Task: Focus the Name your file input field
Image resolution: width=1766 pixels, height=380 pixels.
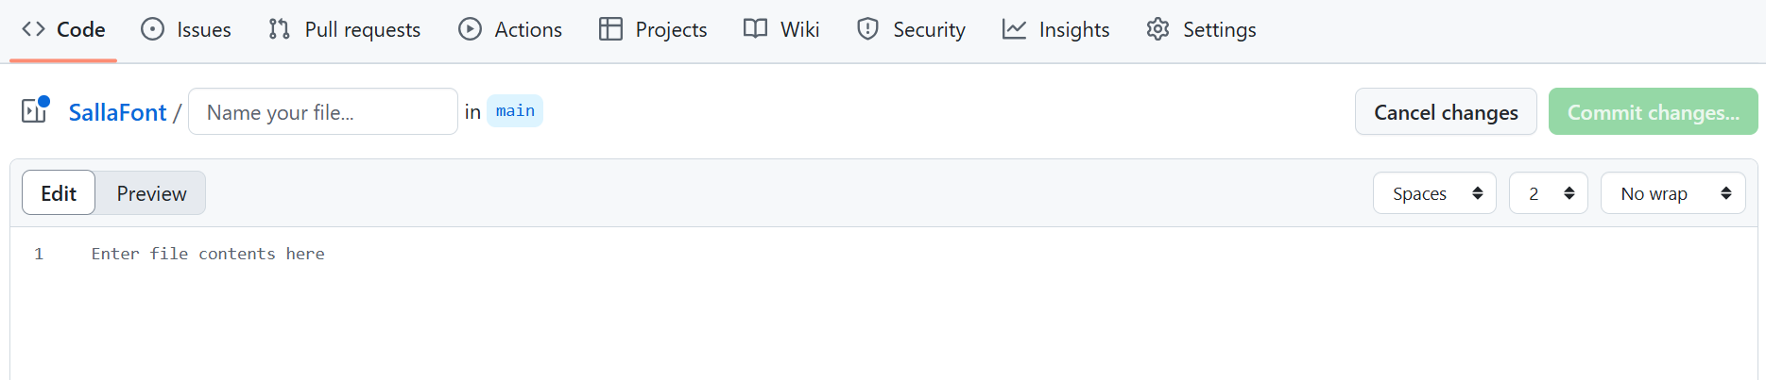Action: (323, 112)
